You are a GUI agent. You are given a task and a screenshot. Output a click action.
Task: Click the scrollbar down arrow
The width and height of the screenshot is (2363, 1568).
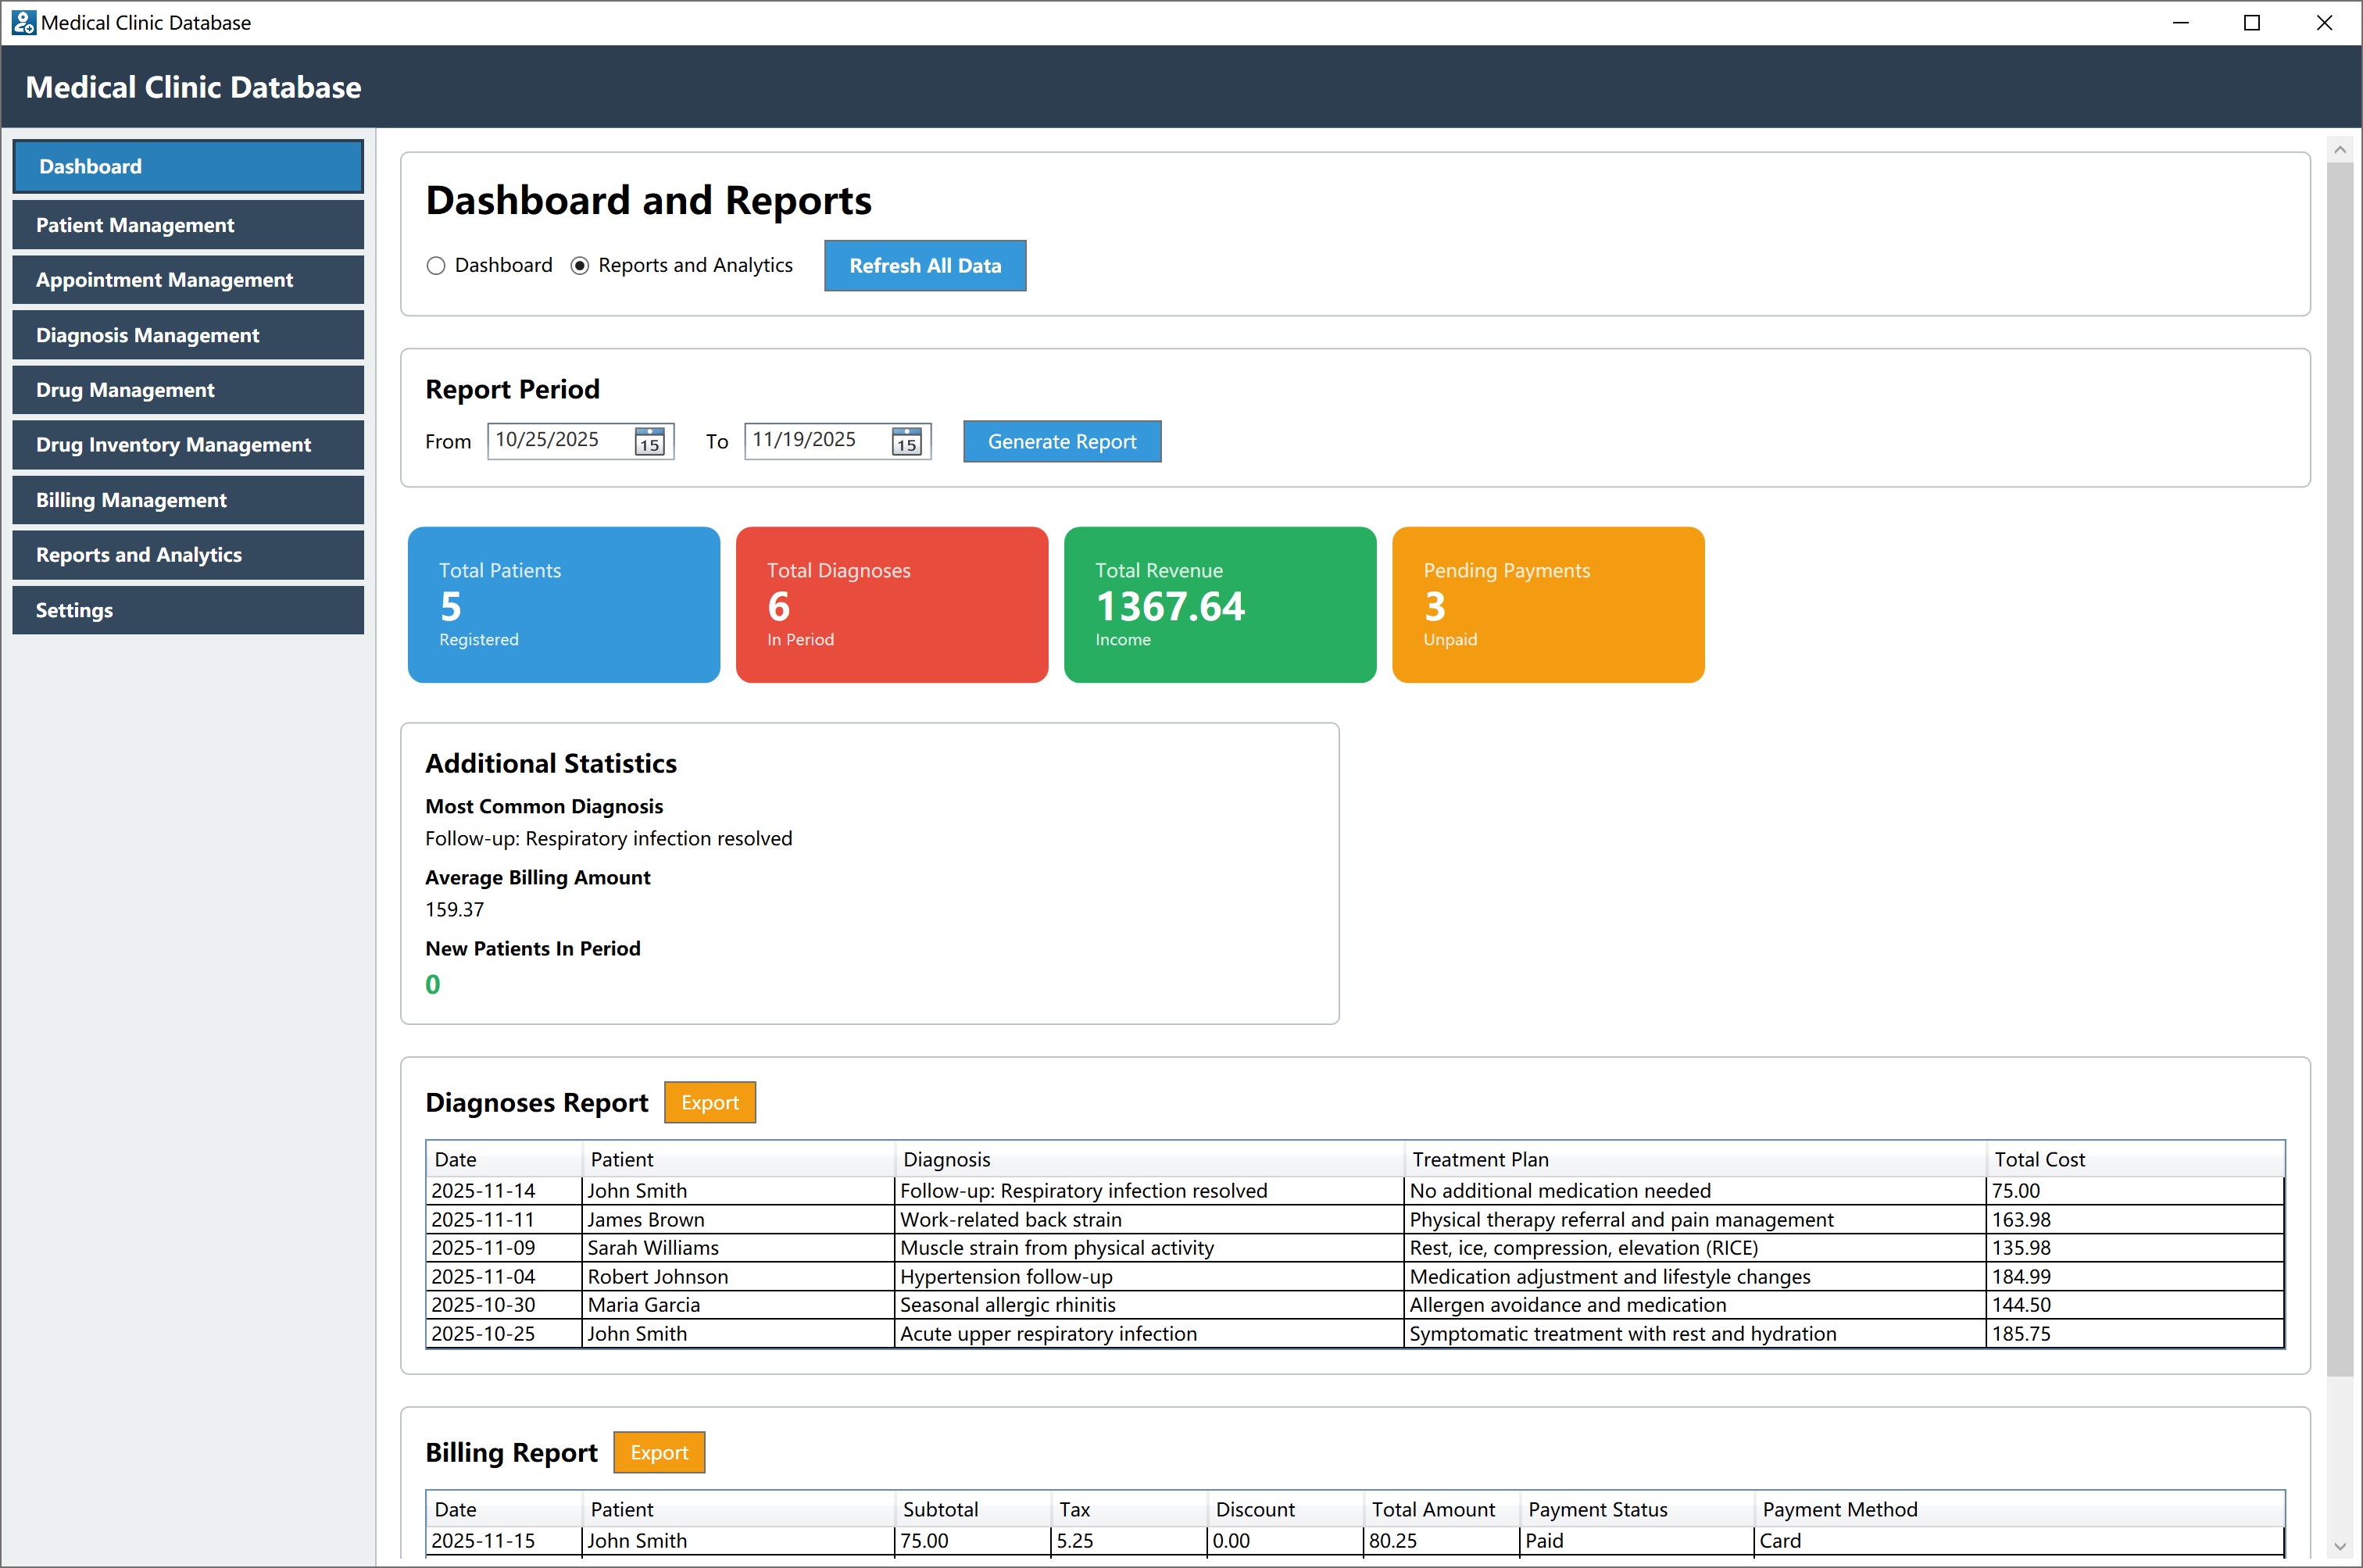click(2339, 1546)
